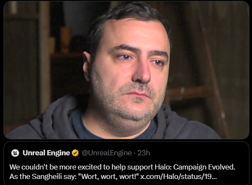Open the @UnrealEngine handle profile
The image size is (252, 185).
(107, 153)
